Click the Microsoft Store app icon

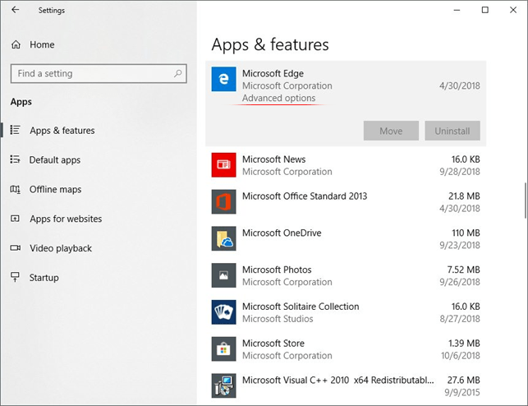coord(223,348)
